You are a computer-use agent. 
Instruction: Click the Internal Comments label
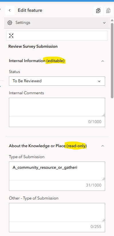click(x=26, y=93)
